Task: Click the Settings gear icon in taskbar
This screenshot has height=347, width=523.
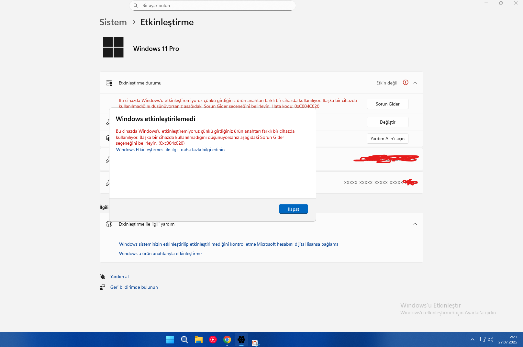Action: (241, 340)
